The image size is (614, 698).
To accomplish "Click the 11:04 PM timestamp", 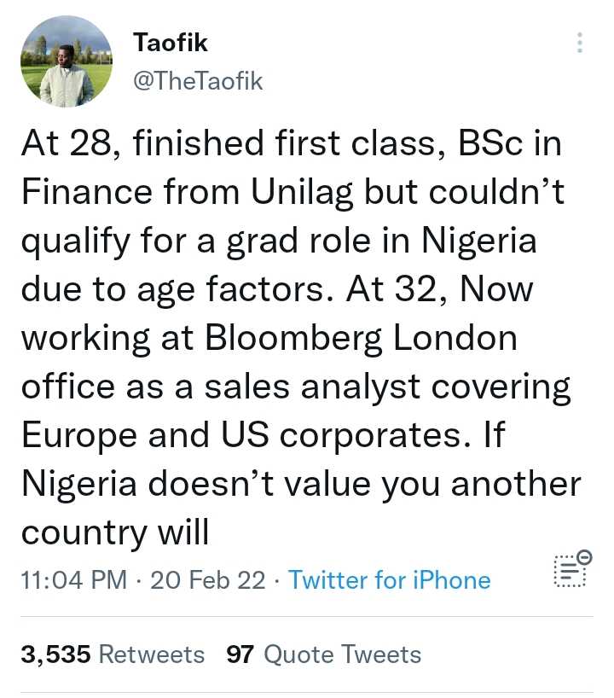I will (x=73, y=580).
